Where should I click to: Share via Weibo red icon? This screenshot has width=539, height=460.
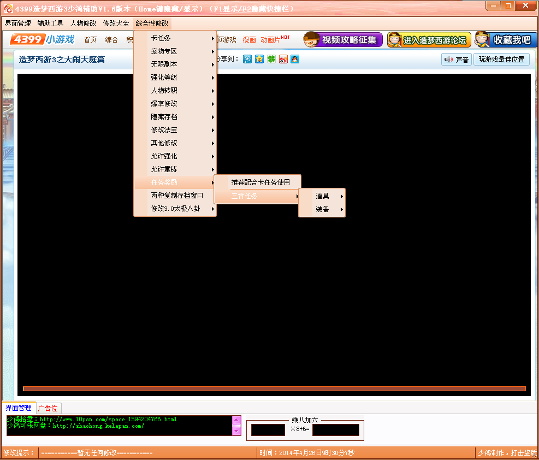click(x=283, y=59)
